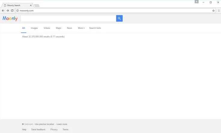
Task: Focus the mooonly.com address bar
Action: click(115, 10)
